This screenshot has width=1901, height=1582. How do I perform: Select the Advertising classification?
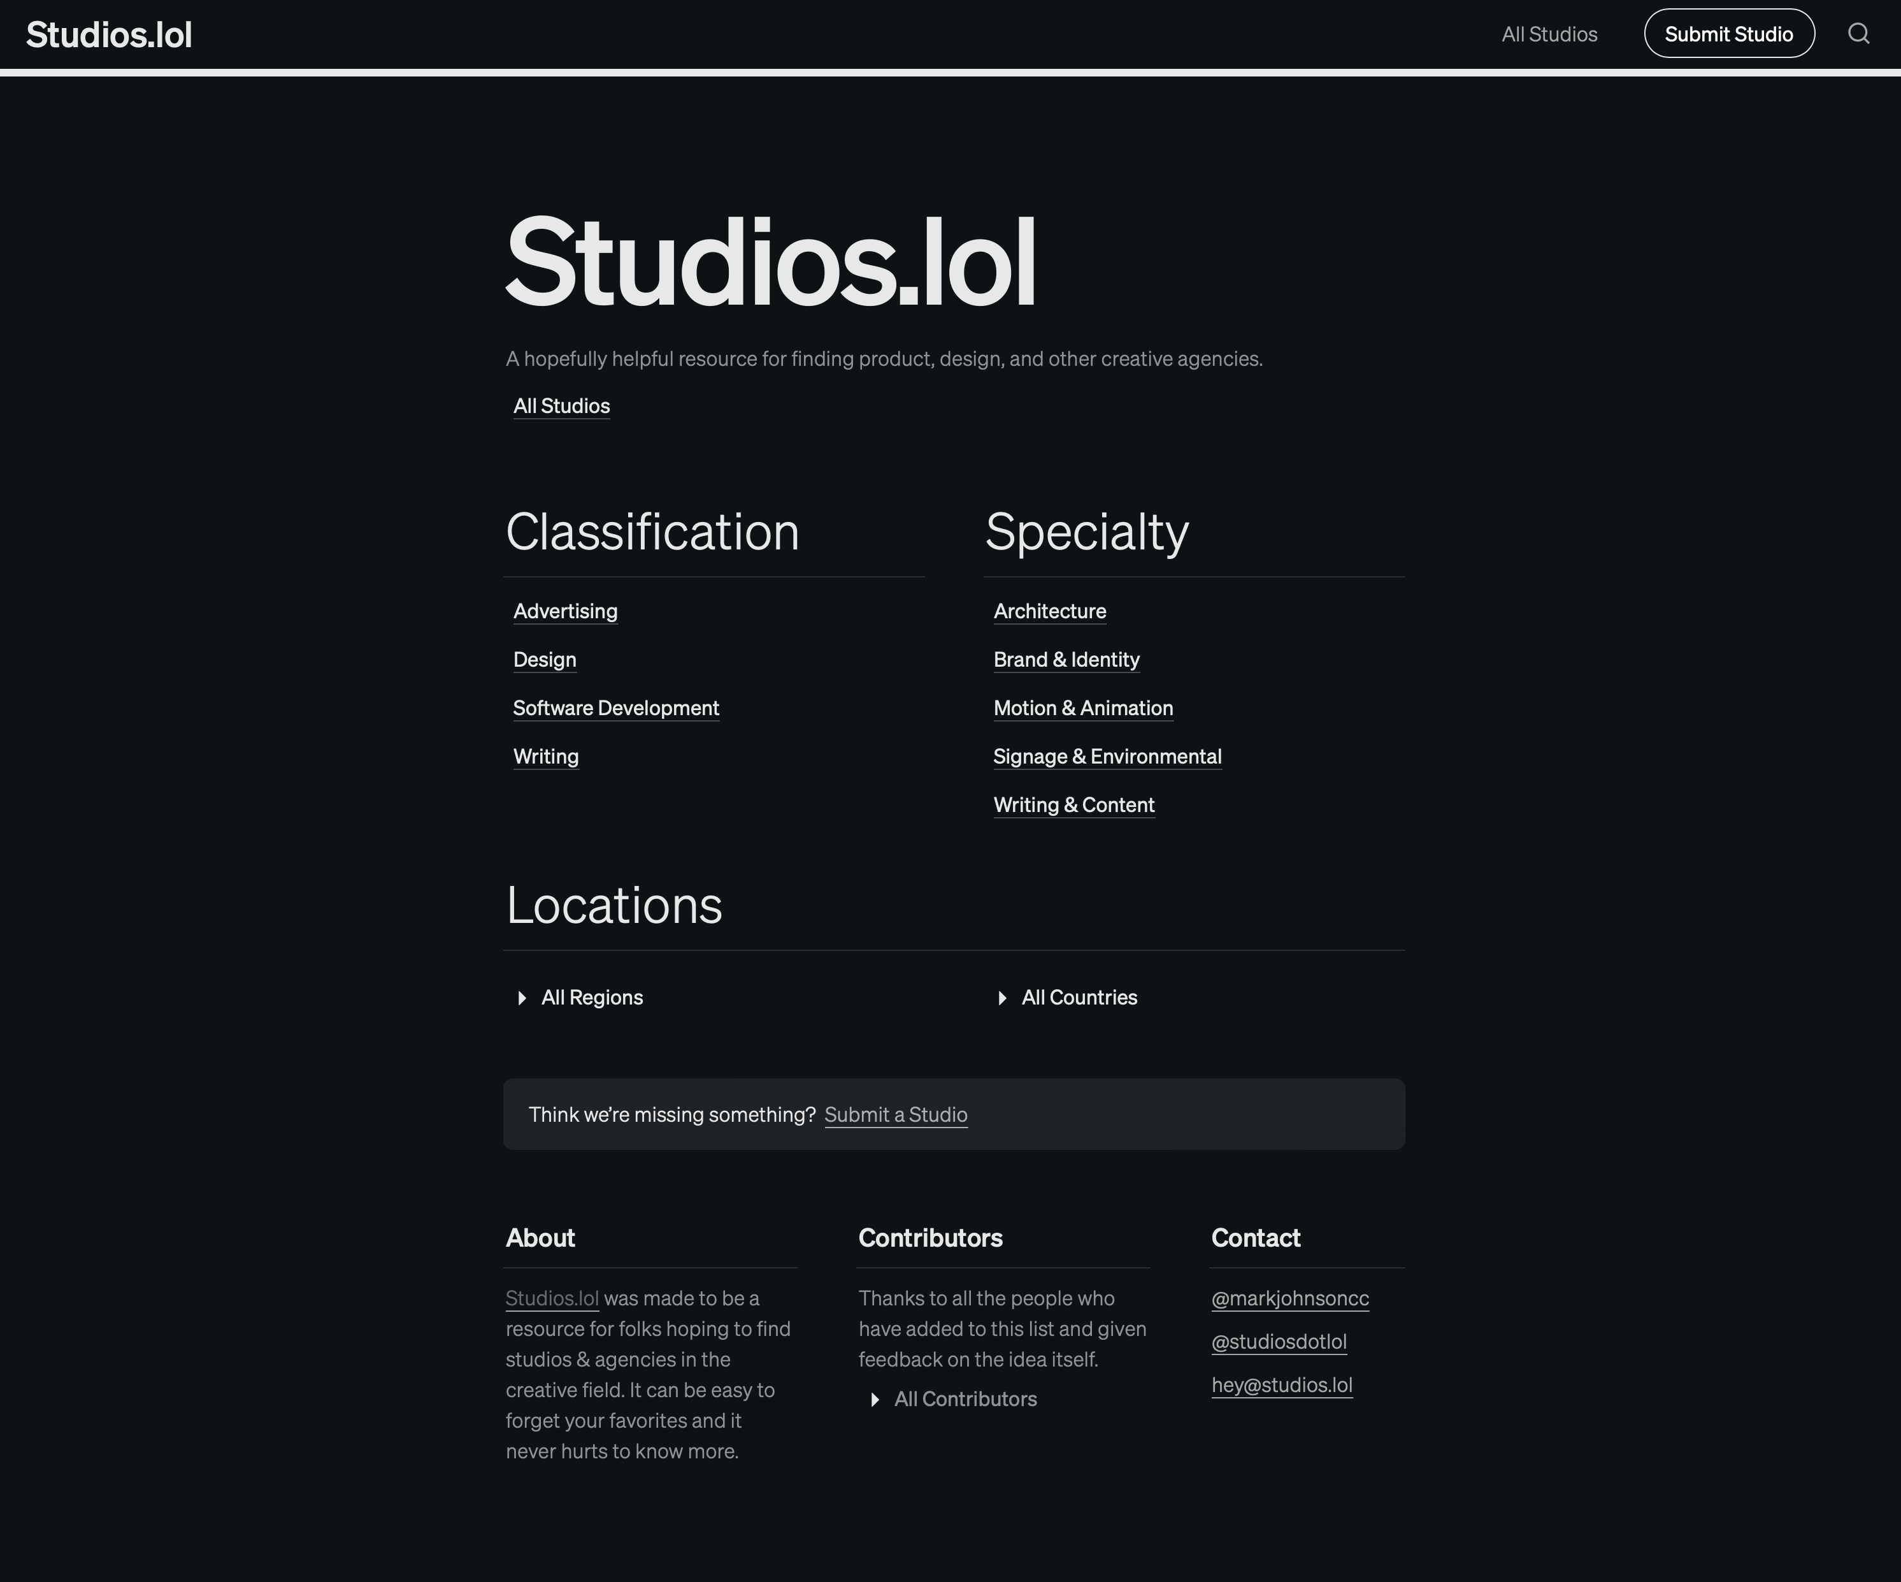click(565, 611)
